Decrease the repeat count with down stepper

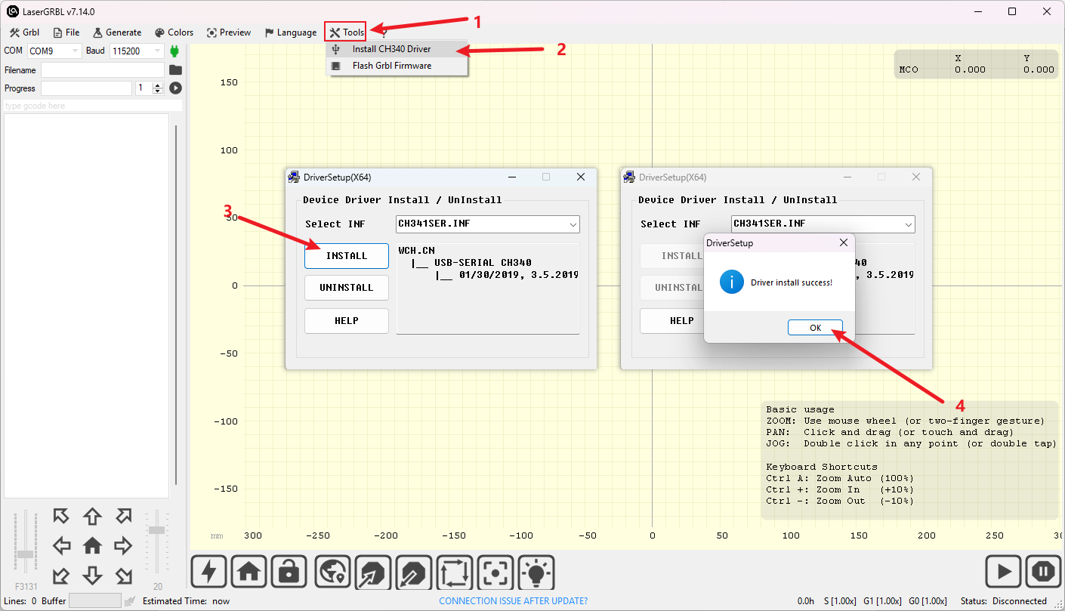point(157,91)
